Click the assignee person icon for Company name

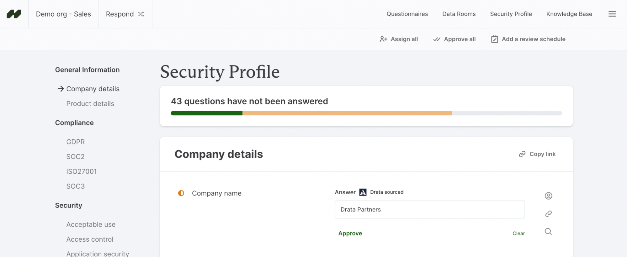[548, 196]
